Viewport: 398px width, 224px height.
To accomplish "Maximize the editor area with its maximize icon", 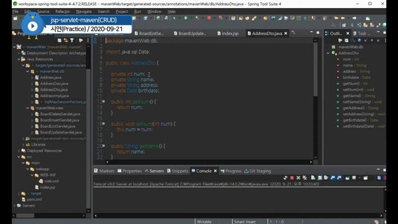I will click(318, 32).
